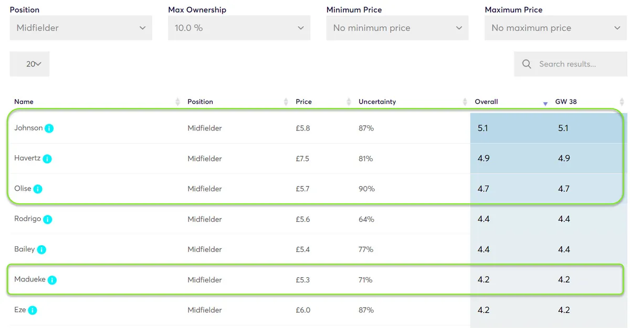Open the Maximum Price dropdown
The height and width of the screenshot is (328, 630).
point(556,28)
